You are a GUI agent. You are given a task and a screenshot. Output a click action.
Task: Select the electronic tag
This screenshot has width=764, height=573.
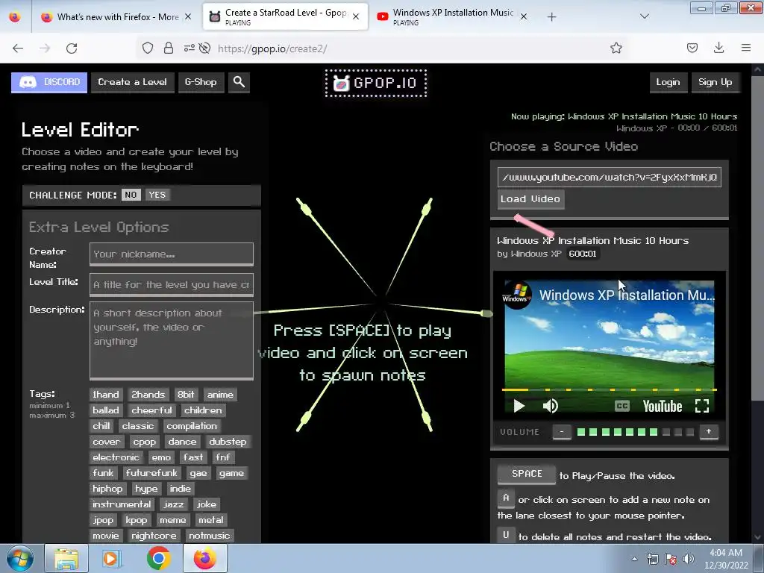pos(116,457)
